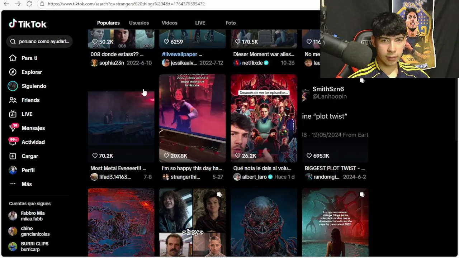Click the 'Cuentas que sigues' heading
The width and height of the screenshot is (459, 258).
(30, 204)
